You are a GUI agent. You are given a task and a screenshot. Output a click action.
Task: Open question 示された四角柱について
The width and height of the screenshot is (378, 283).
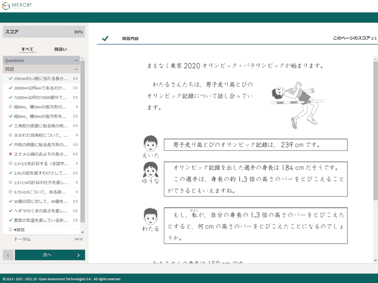pos(41,135)
